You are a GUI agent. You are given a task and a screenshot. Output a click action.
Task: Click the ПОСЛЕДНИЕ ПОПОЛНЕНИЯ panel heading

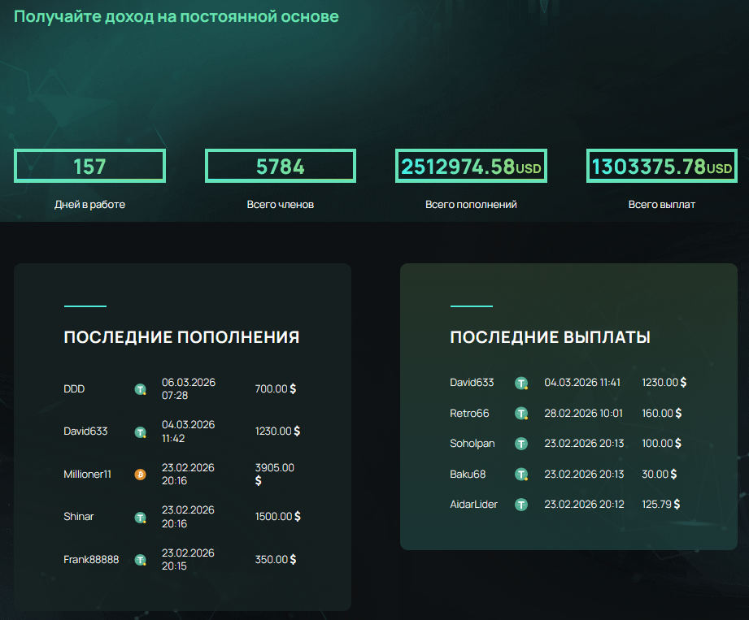click(x=181, y=336)
